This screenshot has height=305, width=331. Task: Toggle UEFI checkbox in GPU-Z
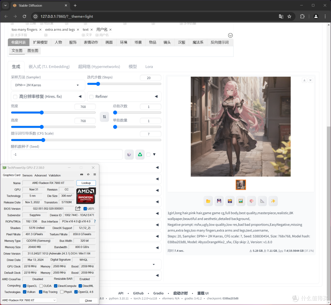coord(85,209)
